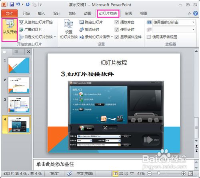Click spell check icon in status bar
The width and height of the screenshot is (200, 178).
[69, 173]
